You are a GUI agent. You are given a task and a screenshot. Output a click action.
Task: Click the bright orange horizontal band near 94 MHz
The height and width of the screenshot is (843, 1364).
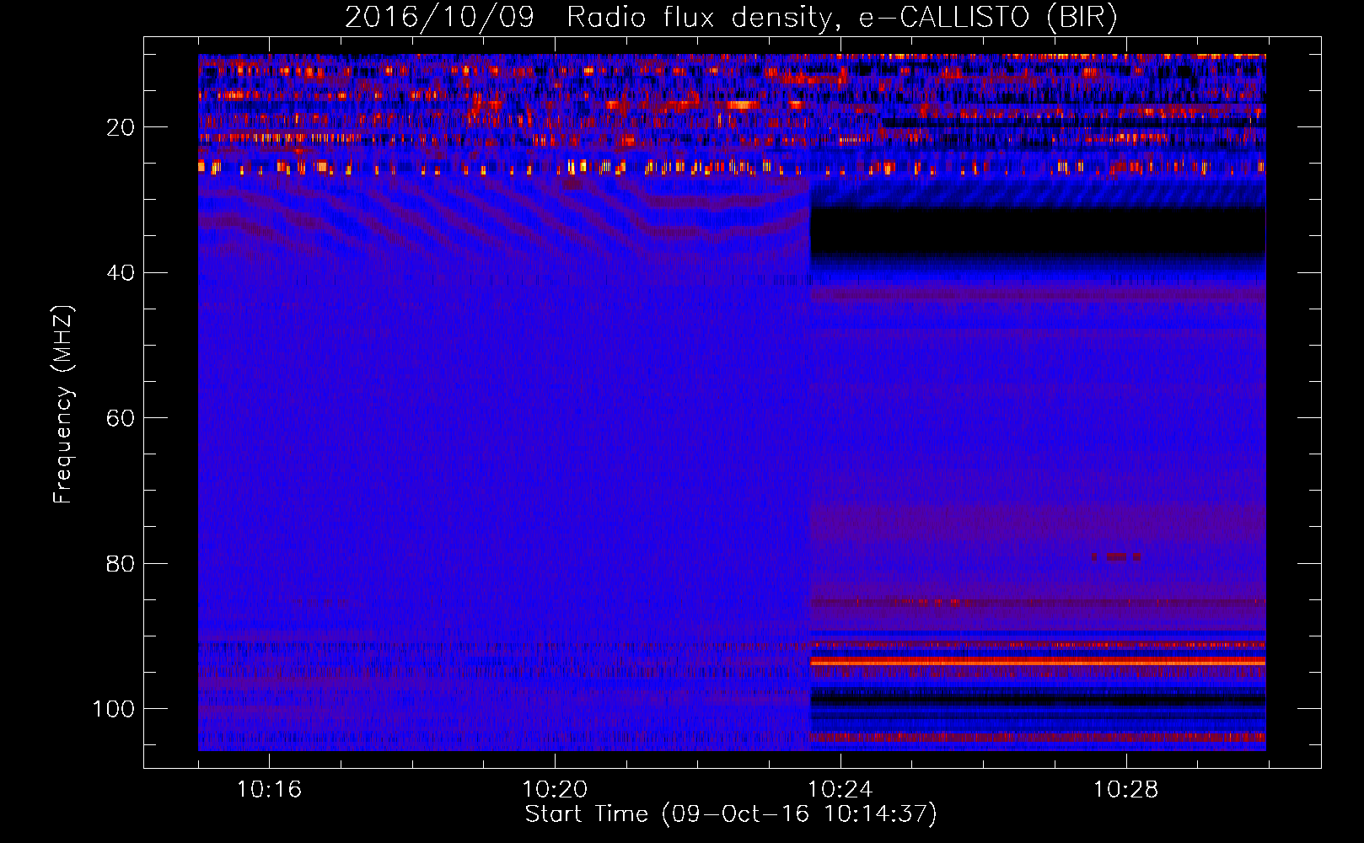click(x=1038, y=663)
